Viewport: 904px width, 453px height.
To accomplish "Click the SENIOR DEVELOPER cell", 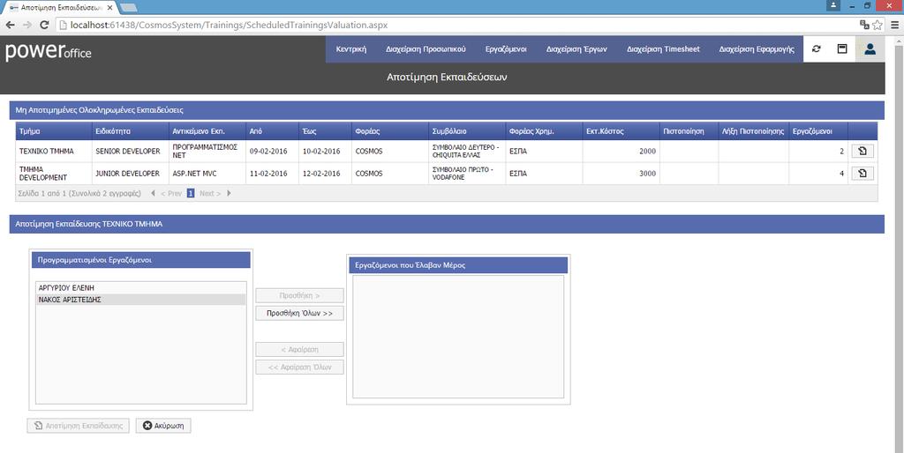I will click(x=131, y=152).
